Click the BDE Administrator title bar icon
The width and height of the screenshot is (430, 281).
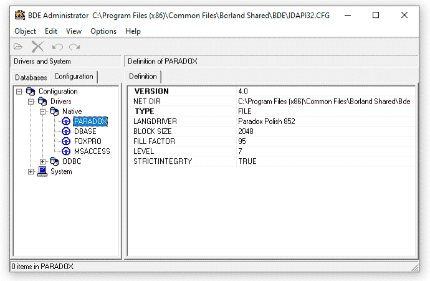[x=20, y=16]
